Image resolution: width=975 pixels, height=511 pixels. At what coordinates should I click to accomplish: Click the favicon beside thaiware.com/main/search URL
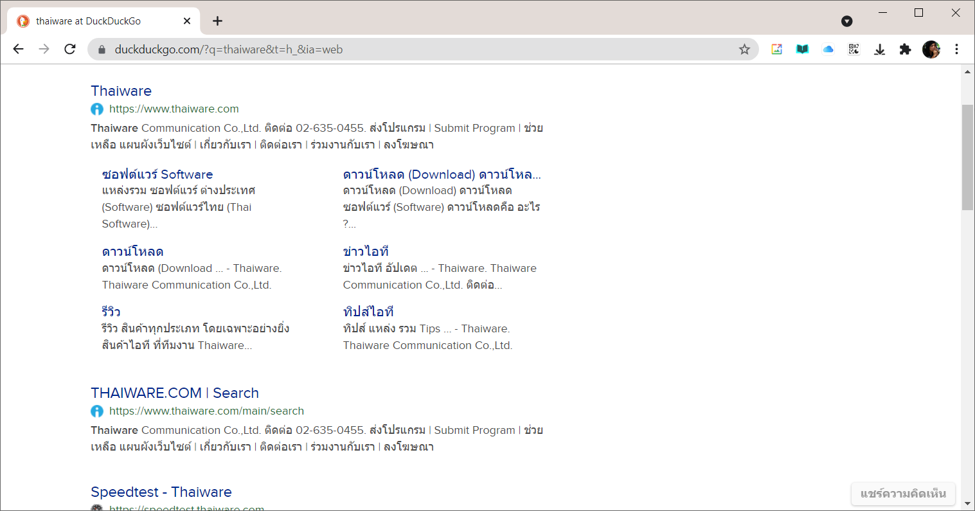tap(97, 411)
